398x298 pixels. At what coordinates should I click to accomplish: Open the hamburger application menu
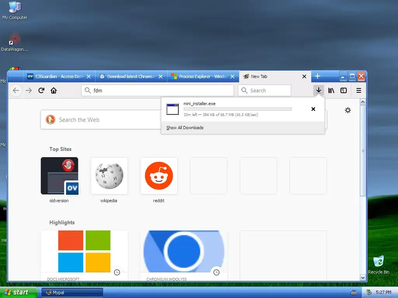(359, 90)
